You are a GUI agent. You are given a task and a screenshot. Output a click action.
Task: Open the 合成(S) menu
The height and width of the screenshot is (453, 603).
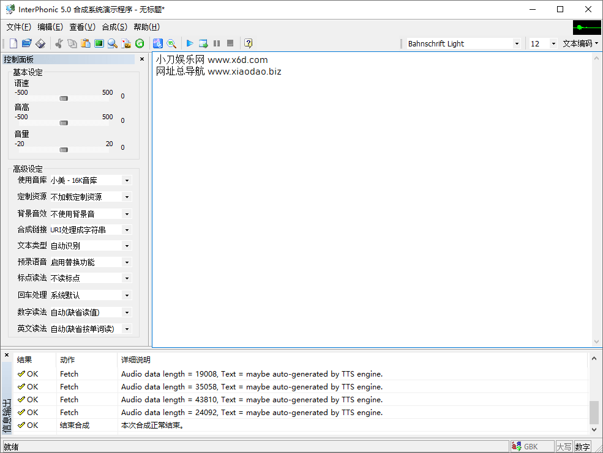coord(114,27)
